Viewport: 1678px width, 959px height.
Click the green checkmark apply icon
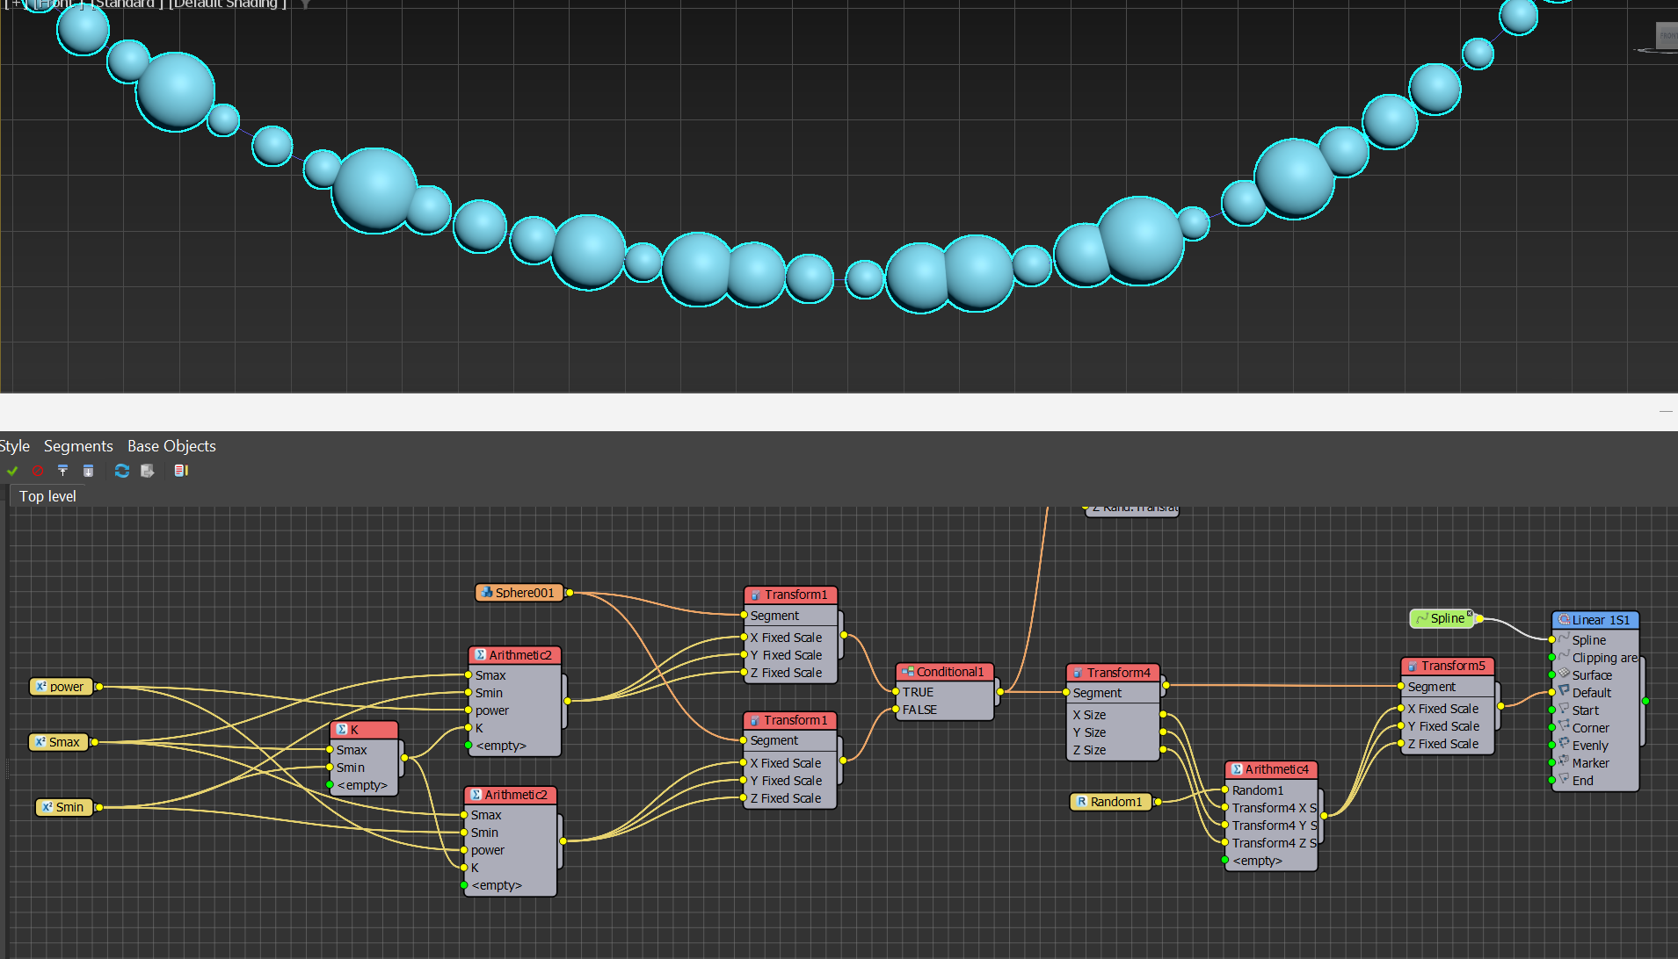(12, 471)
